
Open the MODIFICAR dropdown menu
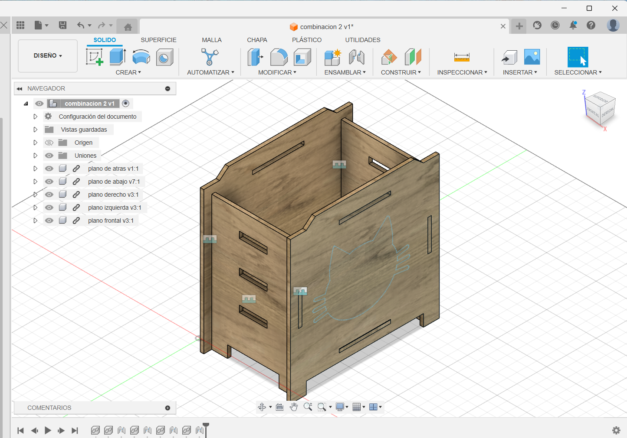click(x=277, y=72)
